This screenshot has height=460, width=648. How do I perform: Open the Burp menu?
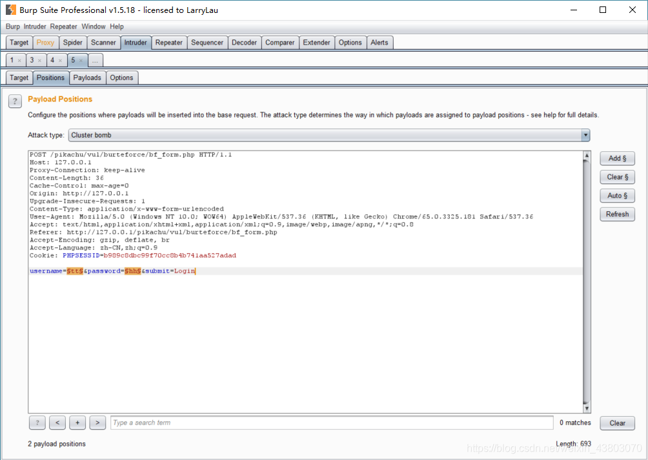[x=13, y=26]
